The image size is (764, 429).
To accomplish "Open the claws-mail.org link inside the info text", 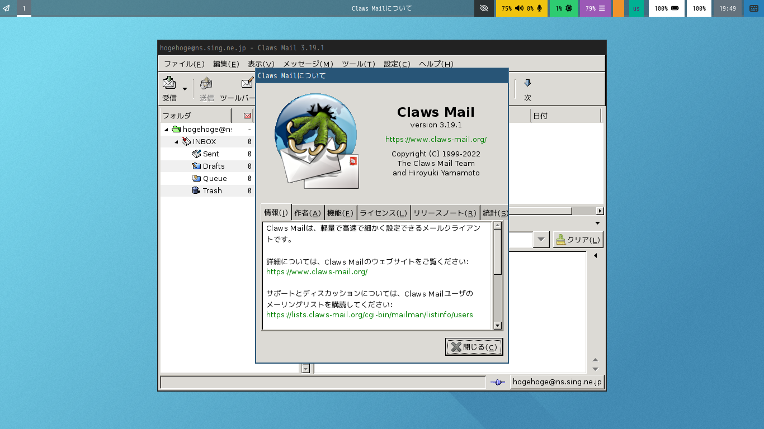I will tap(317, 271).
